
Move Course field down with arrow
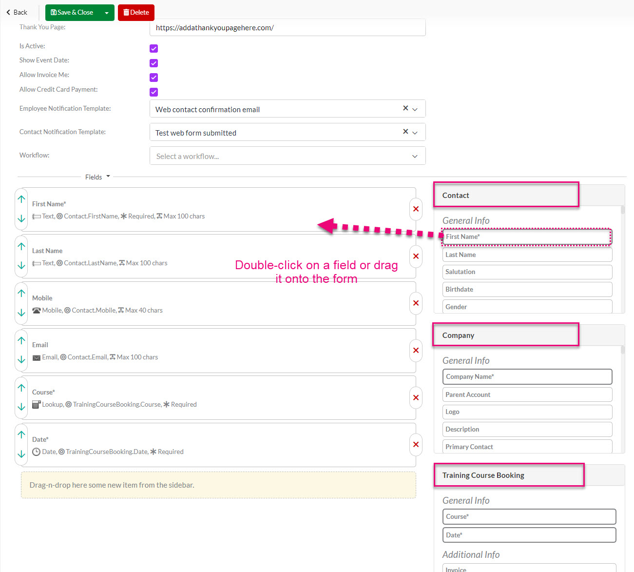point(21,407)
